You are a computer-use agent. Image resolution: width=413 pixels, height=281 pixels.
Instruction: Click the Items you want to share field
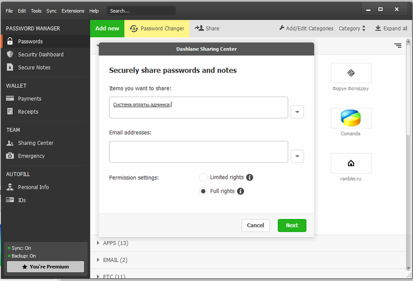(198, 107)
